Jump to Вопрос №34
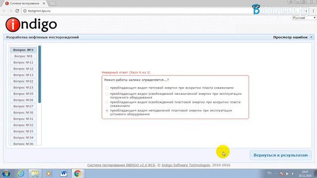 23,137
